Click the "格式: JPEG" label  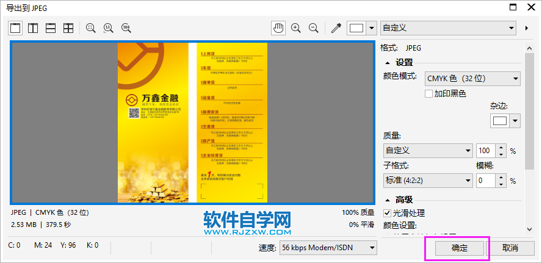(400, 48)
